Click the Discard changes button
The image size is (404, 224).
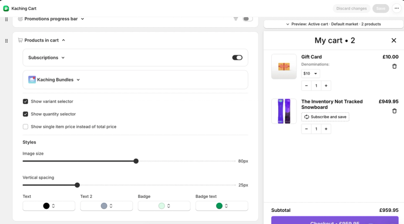(351, 9)
